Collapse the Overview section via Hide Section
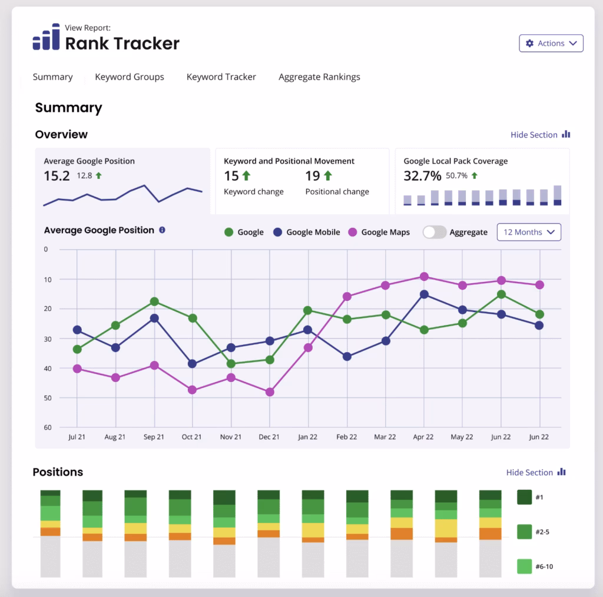 (x=532, y=134)
